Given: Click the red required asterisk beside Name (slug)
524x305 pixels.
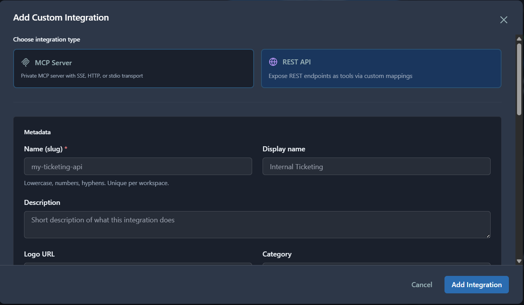Looking at the screenshot, I should [x=67, y=149].
